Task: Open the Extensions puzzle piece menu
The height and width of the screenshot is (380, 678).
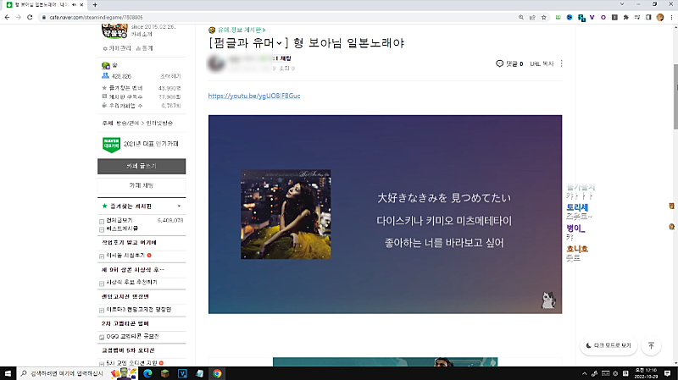Action: pyautogui.click(x=625, y=17)
